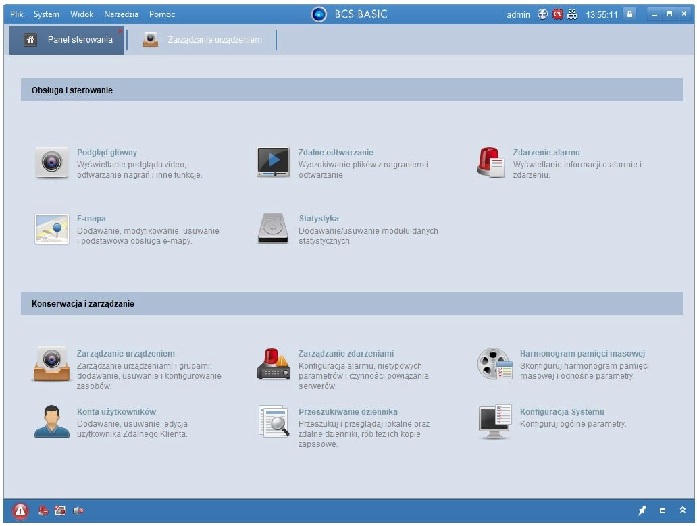
Task: Click the Konfiguracja Systemu monitor icon
Action: (x=495, y=422)
